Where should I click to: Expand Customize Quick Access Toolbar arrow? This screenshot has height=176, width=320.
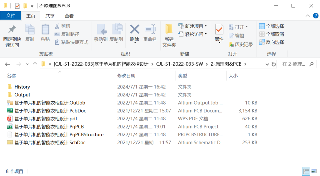click(x=32, y=6)
